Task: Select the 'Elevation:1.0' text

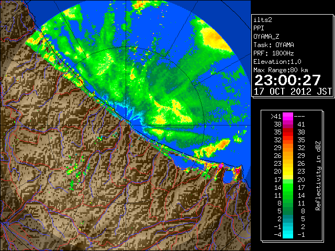Action: click(x=277, y=62)
